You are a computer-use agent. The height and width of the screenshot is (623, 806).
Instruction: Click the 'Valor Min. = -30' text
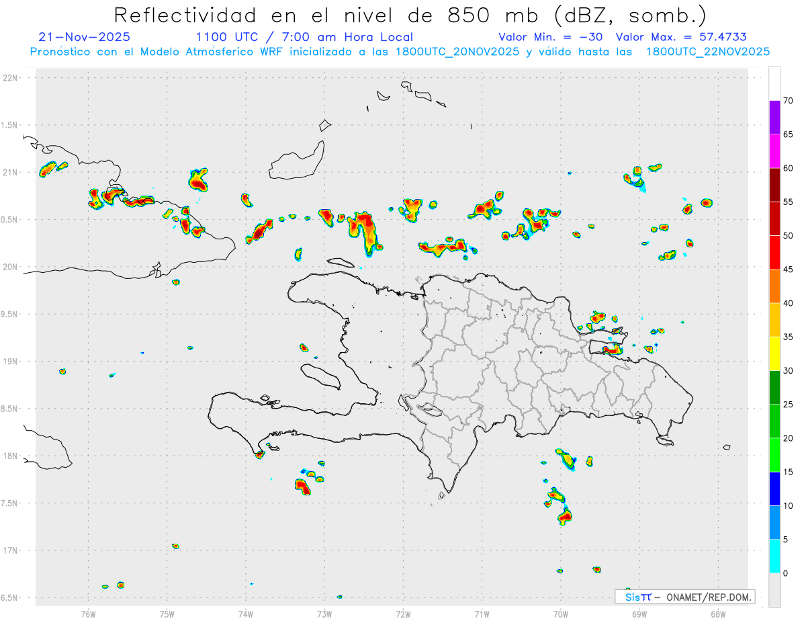(551, 37)
